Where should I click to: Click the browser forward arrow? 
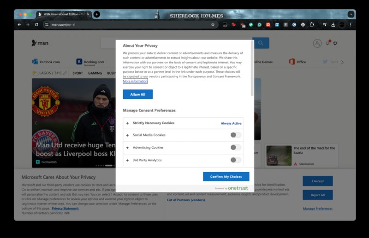point(28,25)
